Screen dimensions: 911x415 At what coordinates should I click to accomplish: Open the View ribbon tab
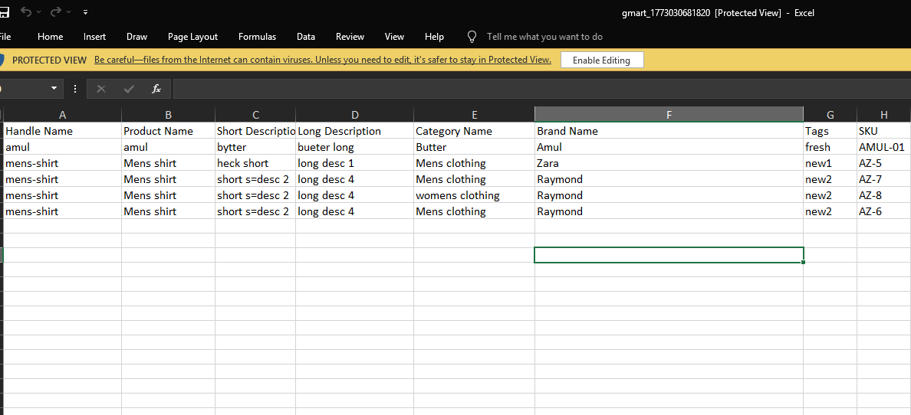click(x=394, y=37)
